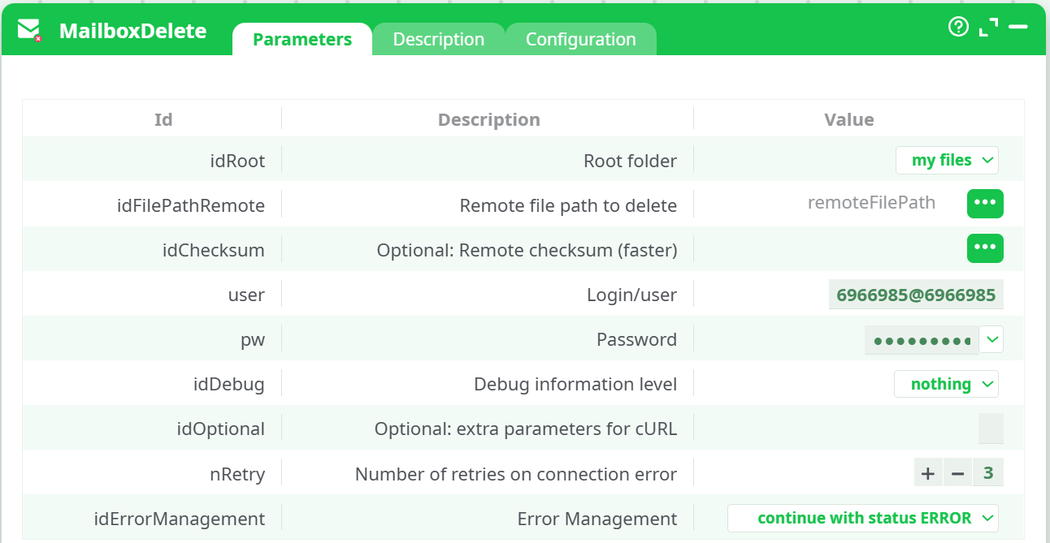Open the help question mark icon

point(958,27)
